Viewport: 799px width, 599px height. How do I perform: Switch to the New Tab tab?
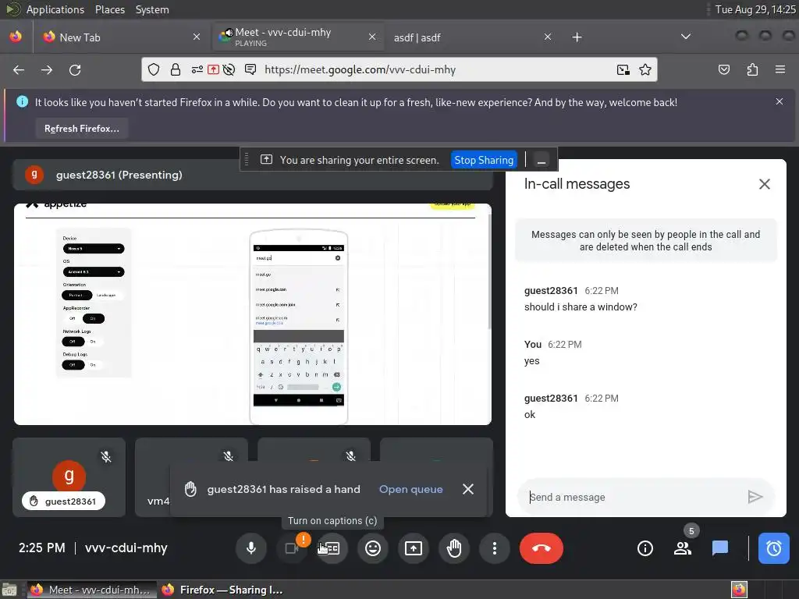pos(120,37)
